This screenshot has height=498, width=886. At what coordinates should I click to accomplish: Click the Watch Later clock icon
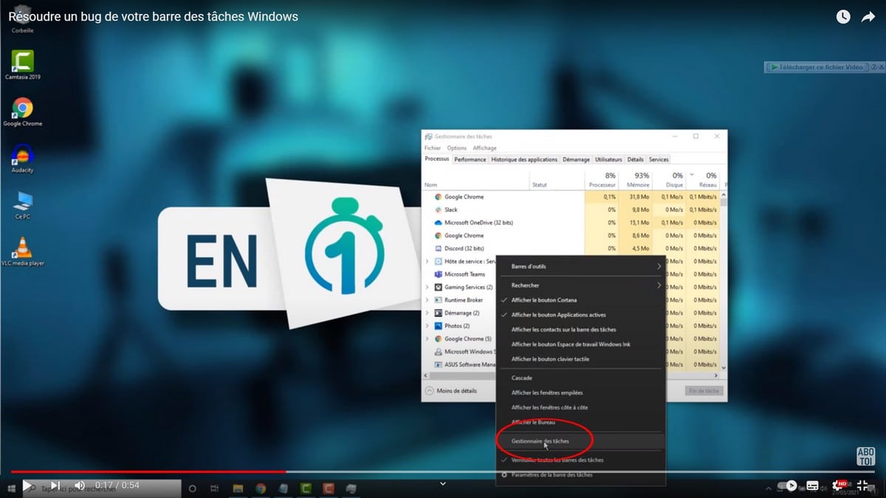click(842, 17)
